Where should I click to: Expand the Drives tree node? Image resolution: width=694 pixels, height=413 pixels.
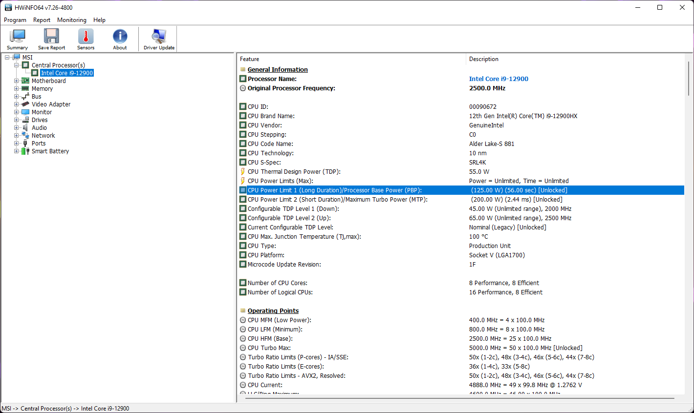(x=17, y=120)
